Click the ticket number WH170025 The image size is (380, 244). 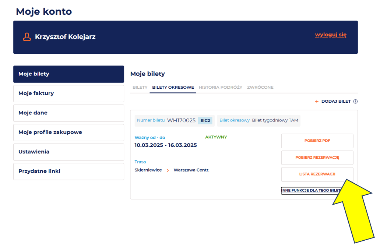[181, 120]
